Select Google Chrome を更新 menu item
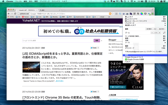 click(x=145, y=59)
